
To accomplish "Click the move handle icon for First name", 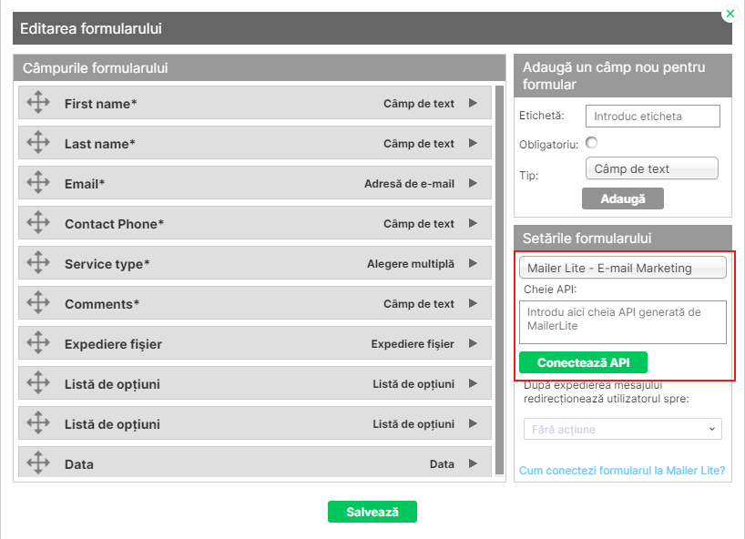I will coord(38,103).
